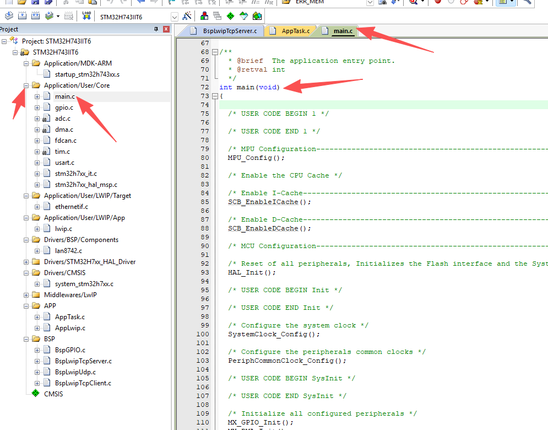Select BspLwipUdp.c in the project tree
Viewport: 548px width, 430px height.
(x=75, y=372)
